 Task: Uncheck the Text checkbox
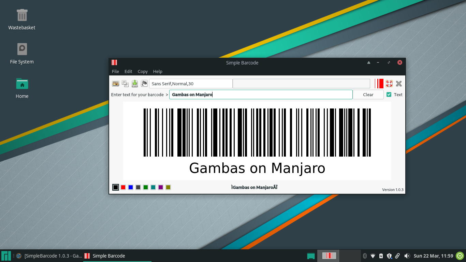[389, 94]
